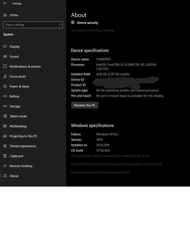Click OS build 17763.864
The image size is (190, 233).
click(x=103, y=150)
